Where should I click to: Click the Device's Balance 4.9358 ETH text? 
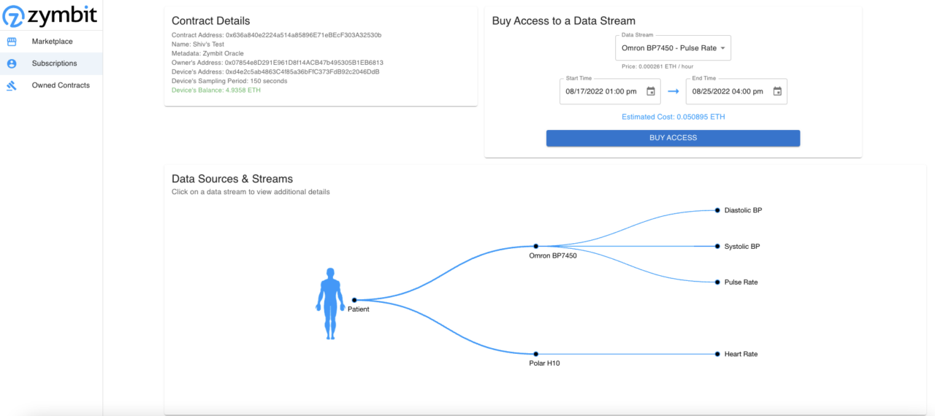(x=216, y=90)
